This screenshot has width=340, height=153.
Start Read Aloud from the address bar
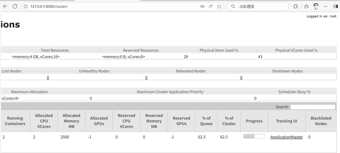click(210, 6)
